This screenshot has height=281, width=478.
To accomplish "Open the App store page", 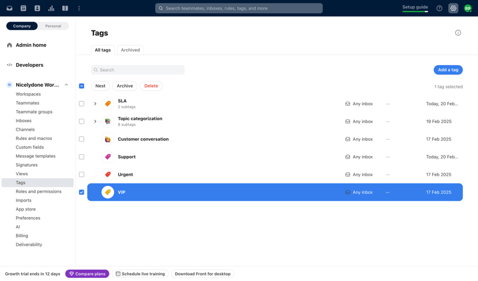I will point(26,209).
